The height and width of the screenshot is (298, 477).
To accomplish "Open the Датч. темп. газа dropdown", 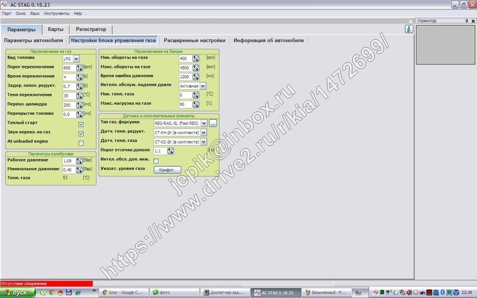I will click(x=204, y=142).
